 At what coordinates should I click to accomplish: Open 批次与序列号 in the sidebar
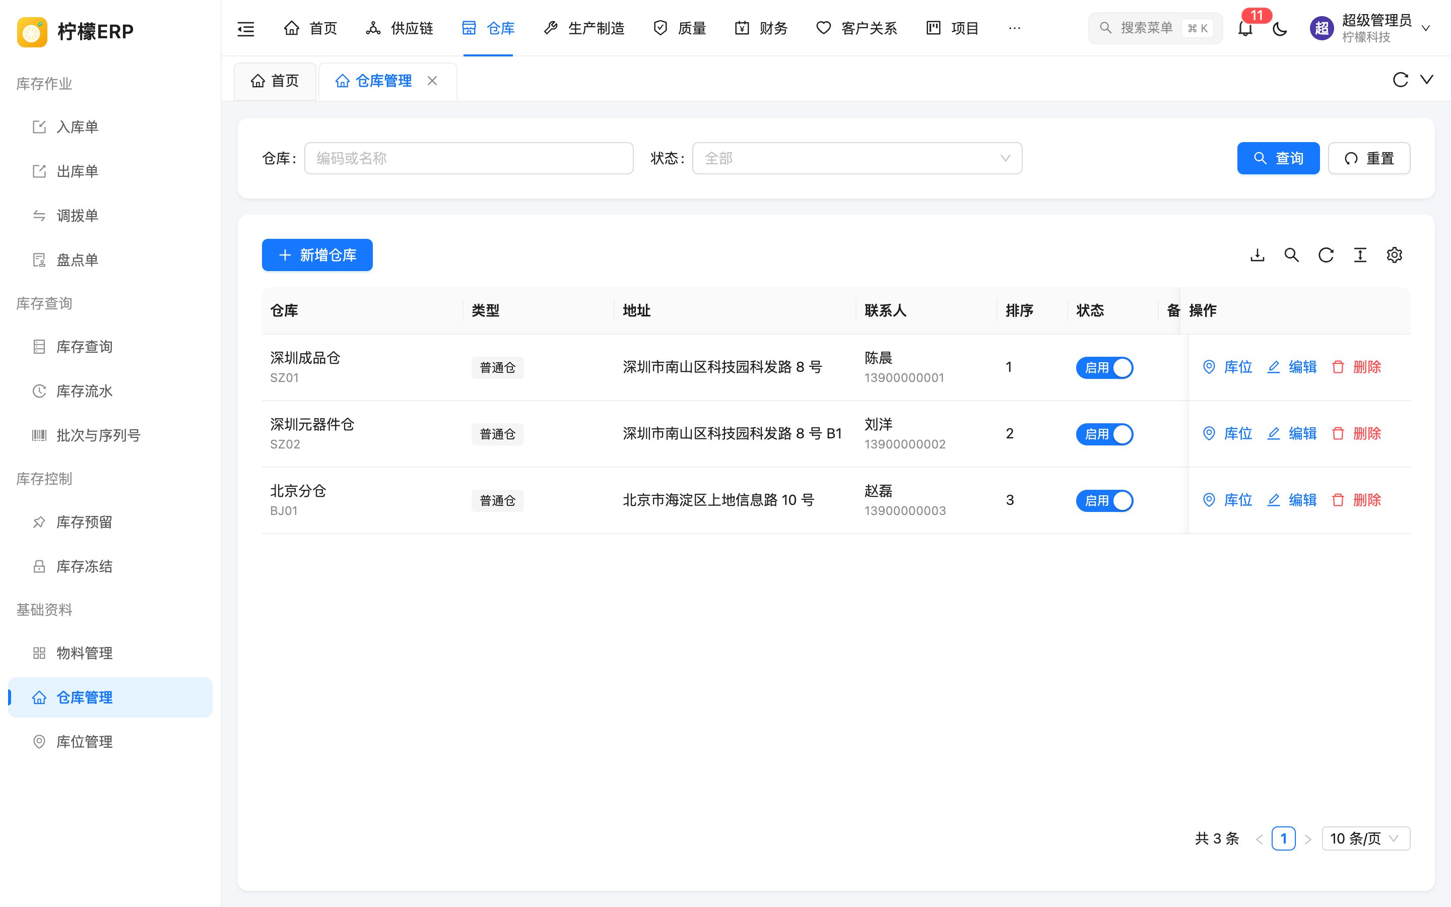pyautogui.click(x=110, y=435)
